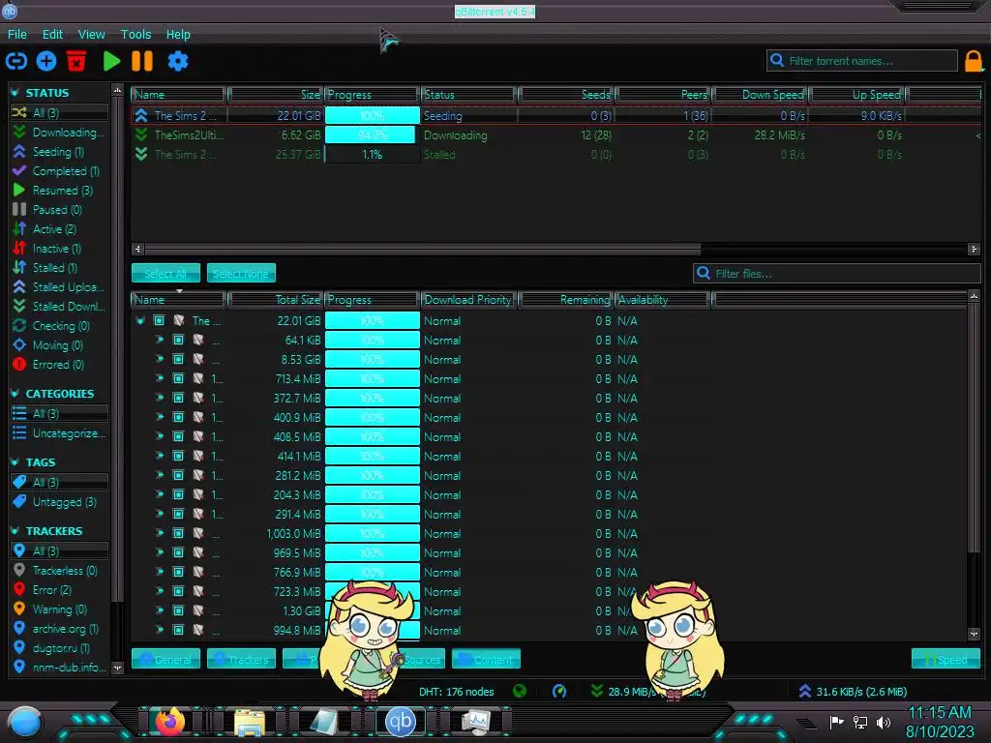Open the View menu
Image resolution: width=991 pixels, height=743 pixels.
tap(92, 34)
